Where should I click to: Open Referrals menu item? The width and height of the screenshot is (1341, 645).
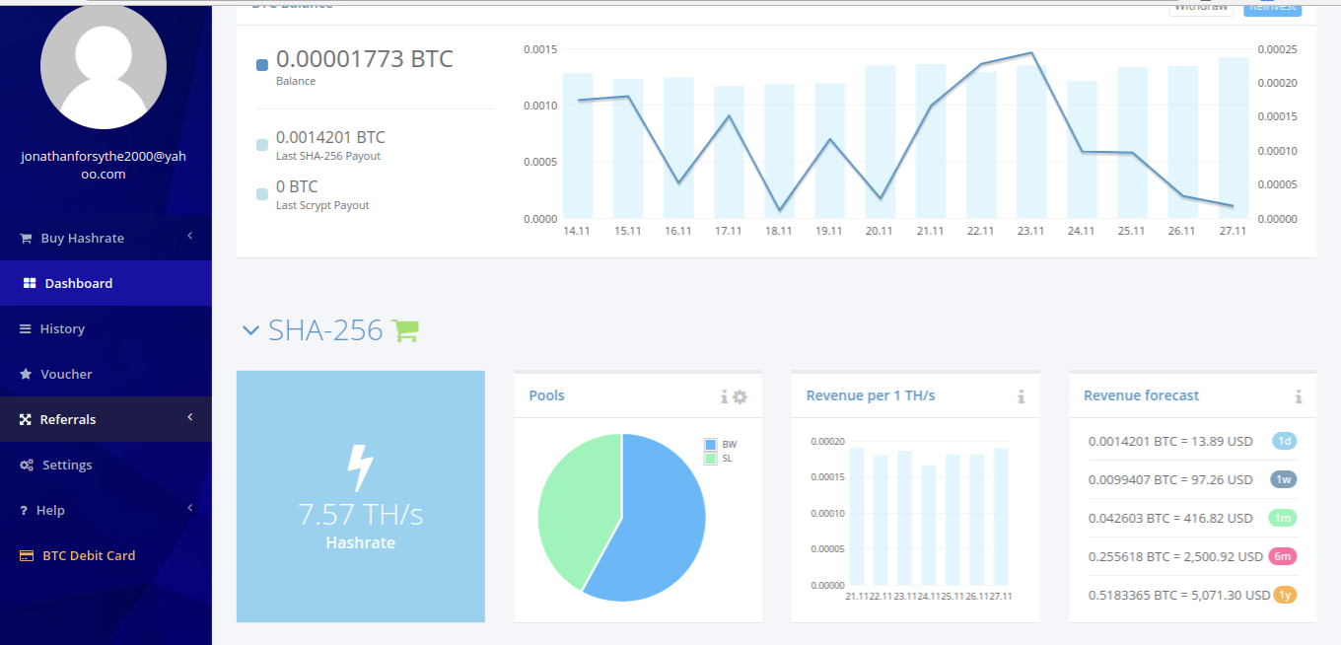coord(106,419)
